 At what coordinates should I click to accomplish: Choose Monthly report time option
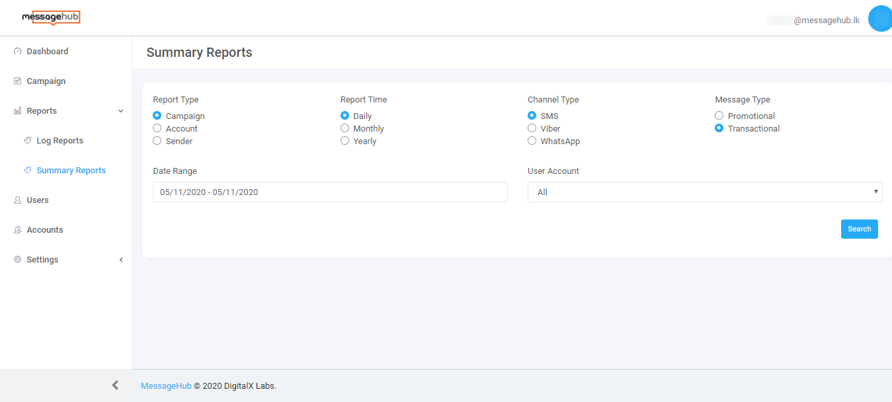pyautogui.click(x=345, y=128)
